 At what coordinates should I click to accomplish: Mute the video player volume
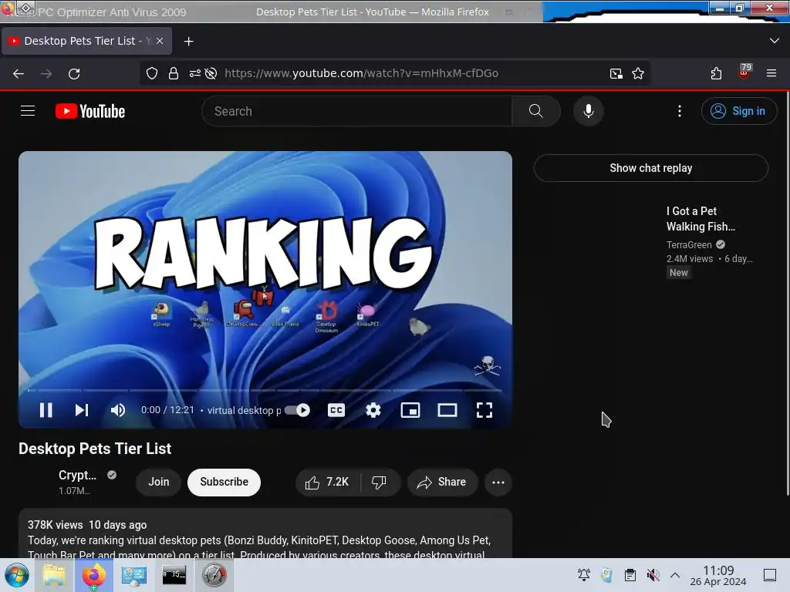[118, 410]
